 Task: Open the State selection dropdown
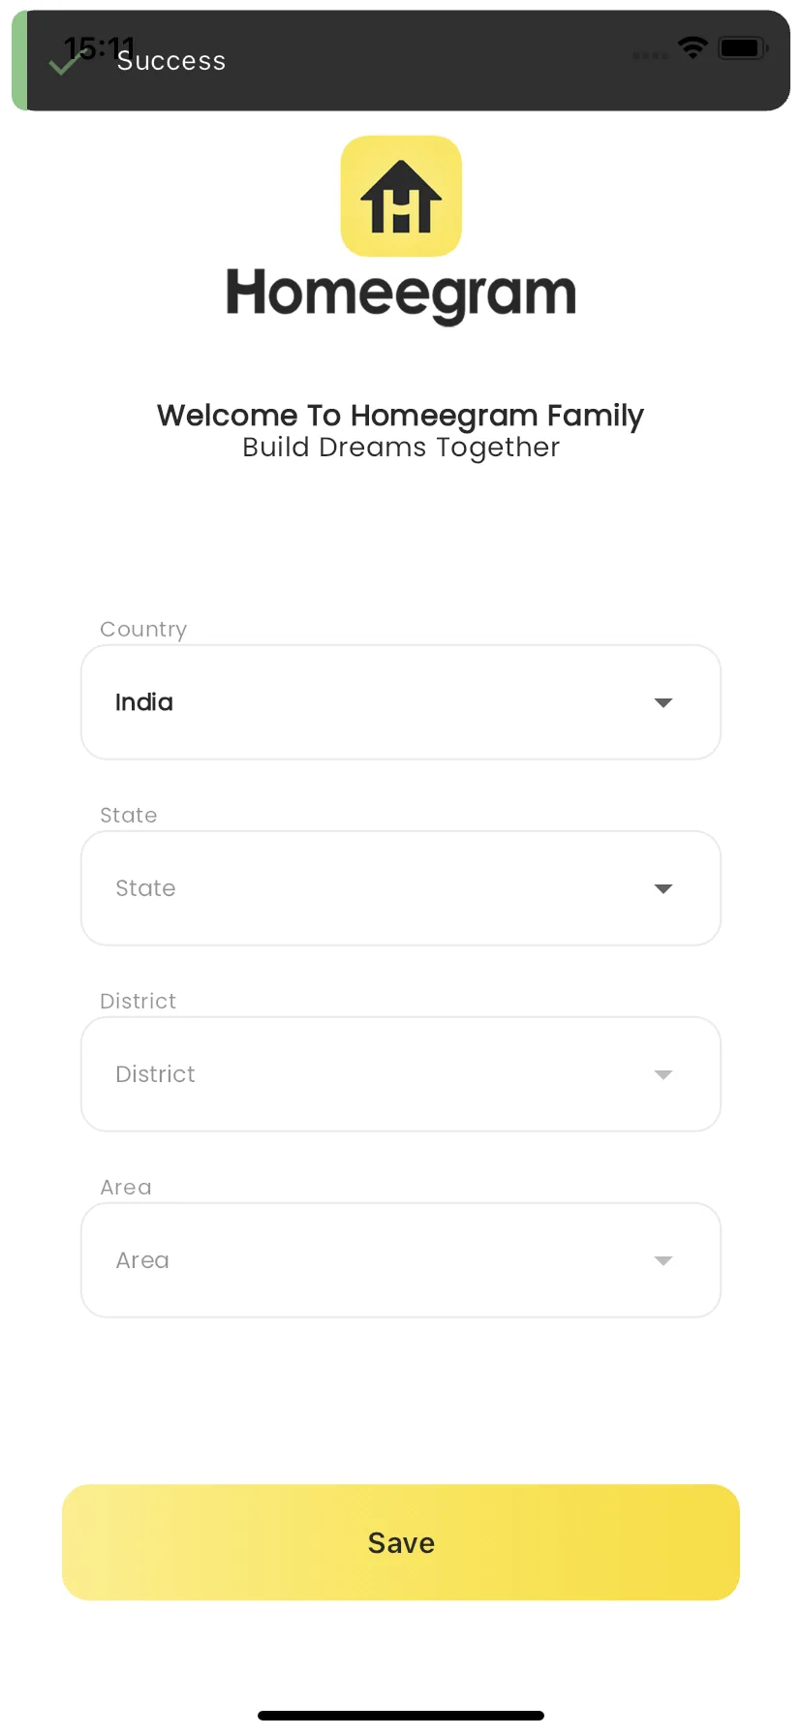(401, 888)
